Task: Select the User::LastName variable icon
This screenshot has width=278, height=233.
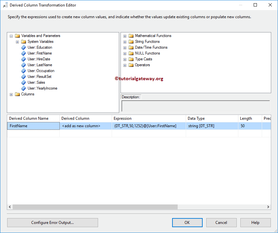Action: 23,65
